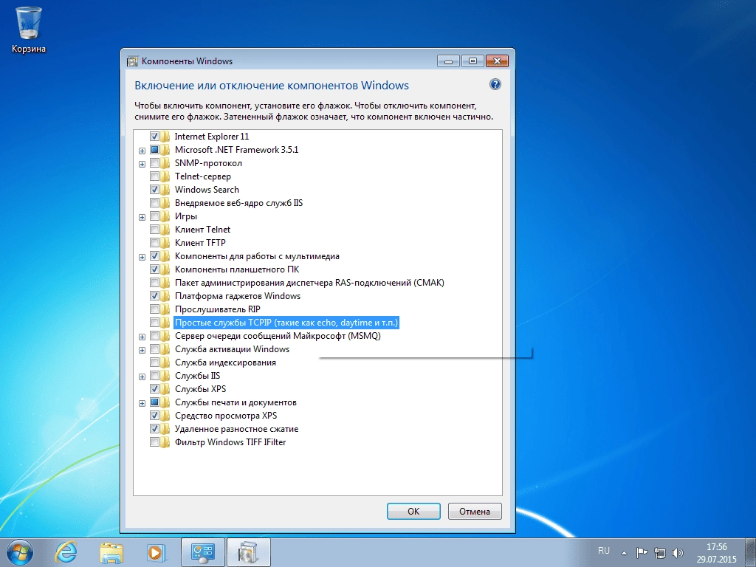Expand the Игры node
The width and height of the screenshot is (756, 567).
[142, 217]
